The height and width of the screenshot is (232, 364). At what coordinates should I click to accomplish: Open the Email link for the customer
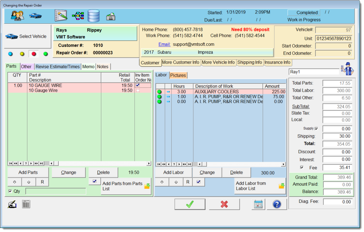point(164,44)
